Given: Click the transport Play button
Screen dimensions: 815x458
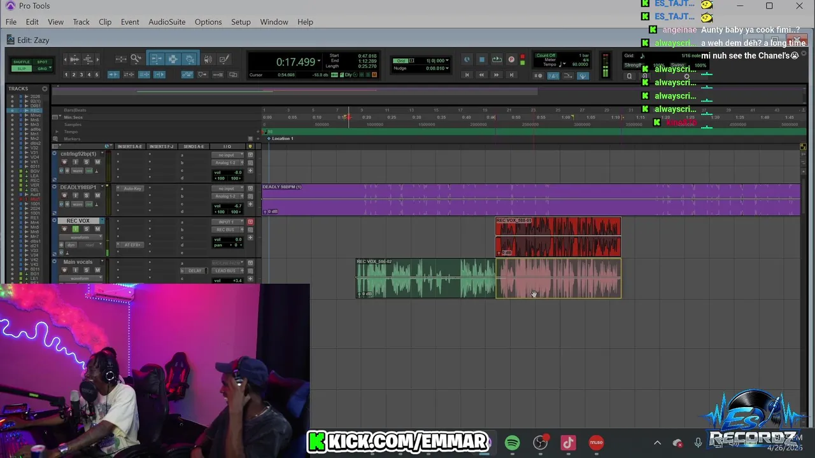Looking at the screenshot, I should click(x=497, y=60).
